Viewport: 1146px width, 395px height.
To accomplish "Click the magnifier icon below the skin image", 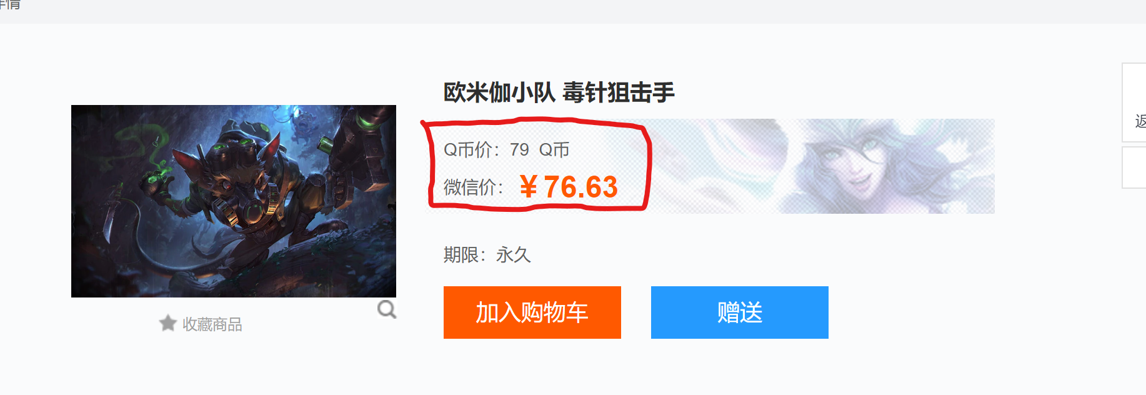I will [x=387, y=309].
